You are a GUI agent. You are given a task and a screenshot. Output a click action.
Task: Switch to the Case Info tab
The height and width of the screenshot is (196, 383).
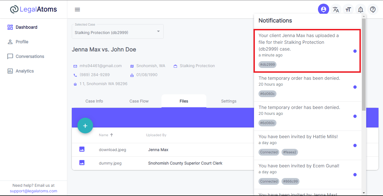[94, 101]
